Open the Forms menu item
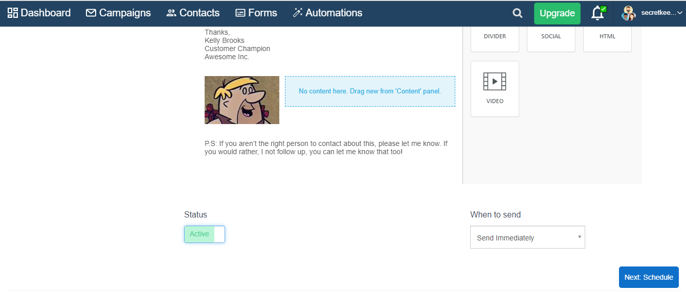 (256, 13)
